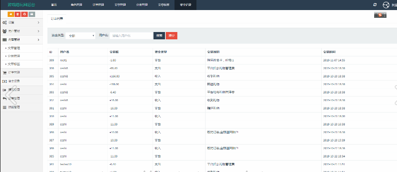Open the 首页 tab in top navigation
397x172 pixels.
point(53,5)
